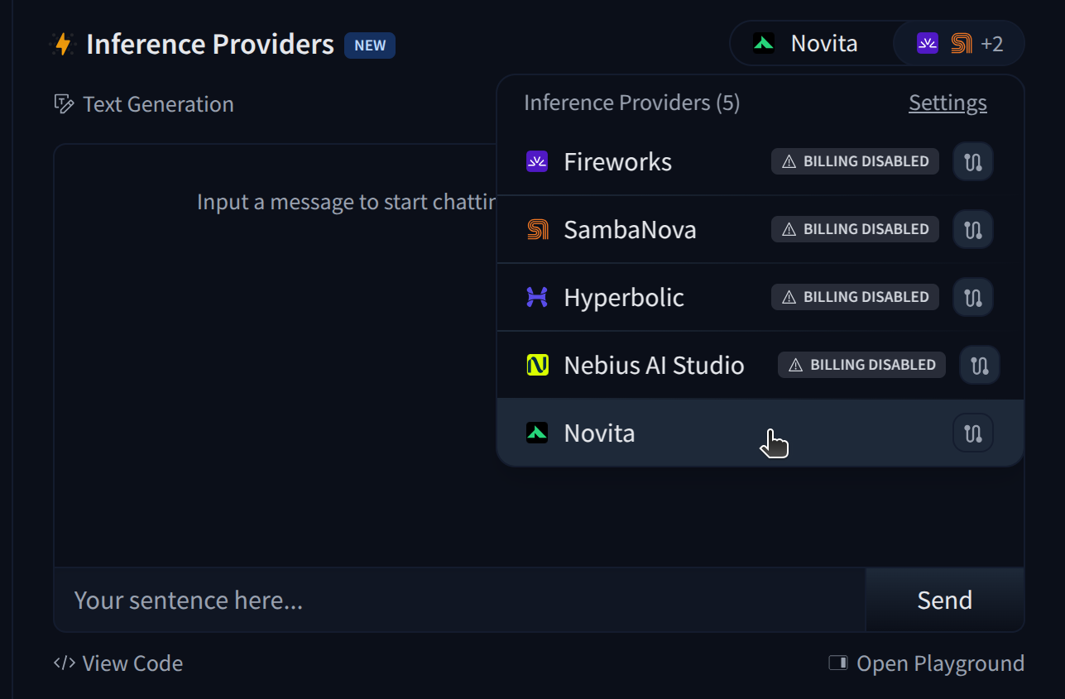Toggle routing for the Nebius AI Studio provider
This screenshot has height=699, width=1065.
[979, 365]
